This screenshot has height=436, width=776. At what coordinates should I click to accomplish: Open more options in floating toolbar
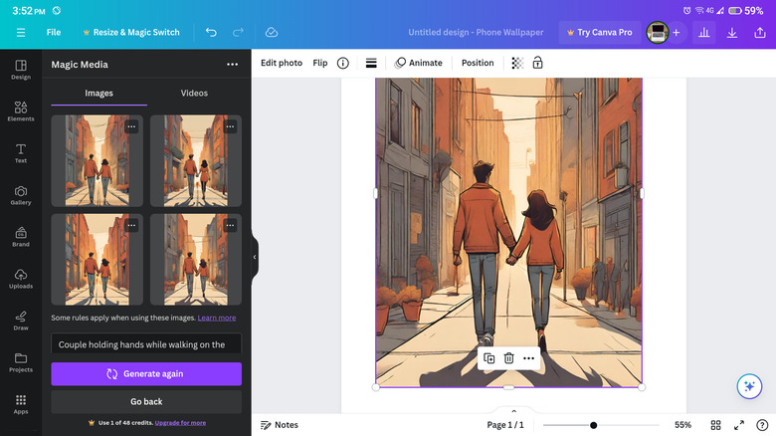pos(528,358)
